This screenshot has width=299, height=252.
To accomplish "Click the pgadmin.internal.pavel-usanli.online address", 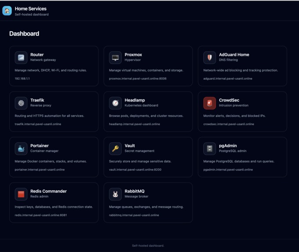I will coord(228,169).
